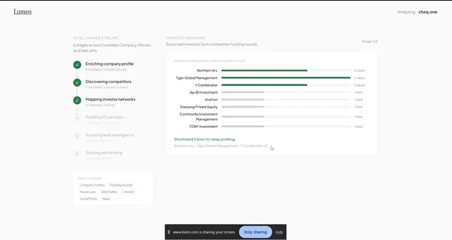Screen dimensions: 452x240
Task: Click the Krafton investor name
Action: [x=211, y=99]
